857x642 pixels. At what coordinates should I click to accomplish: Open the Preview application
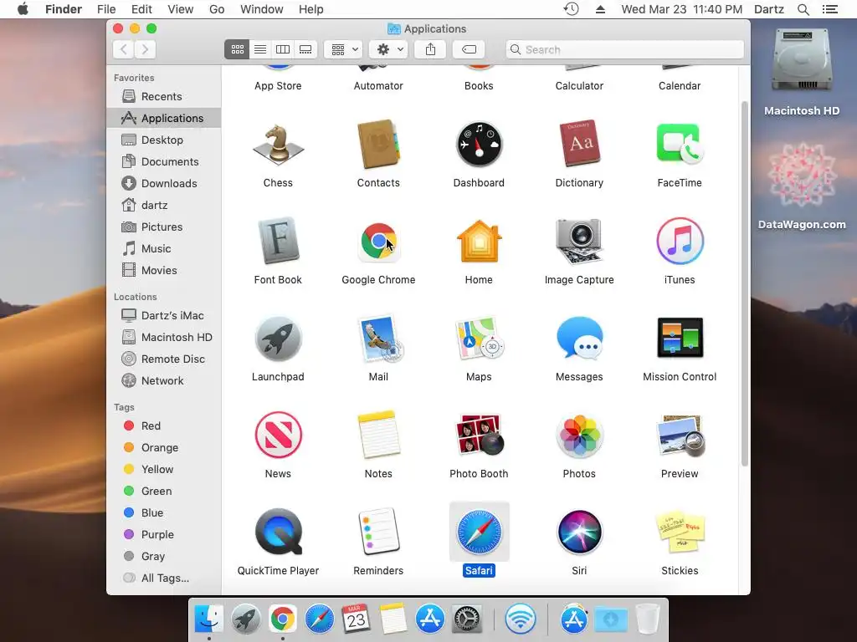680,435
